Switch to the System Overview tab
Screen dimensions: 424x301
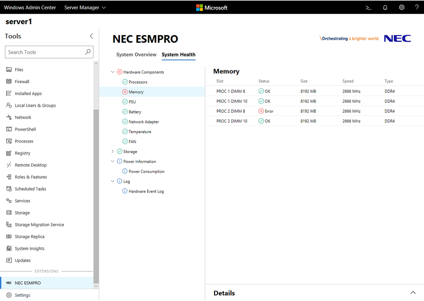tap(136, 55)
